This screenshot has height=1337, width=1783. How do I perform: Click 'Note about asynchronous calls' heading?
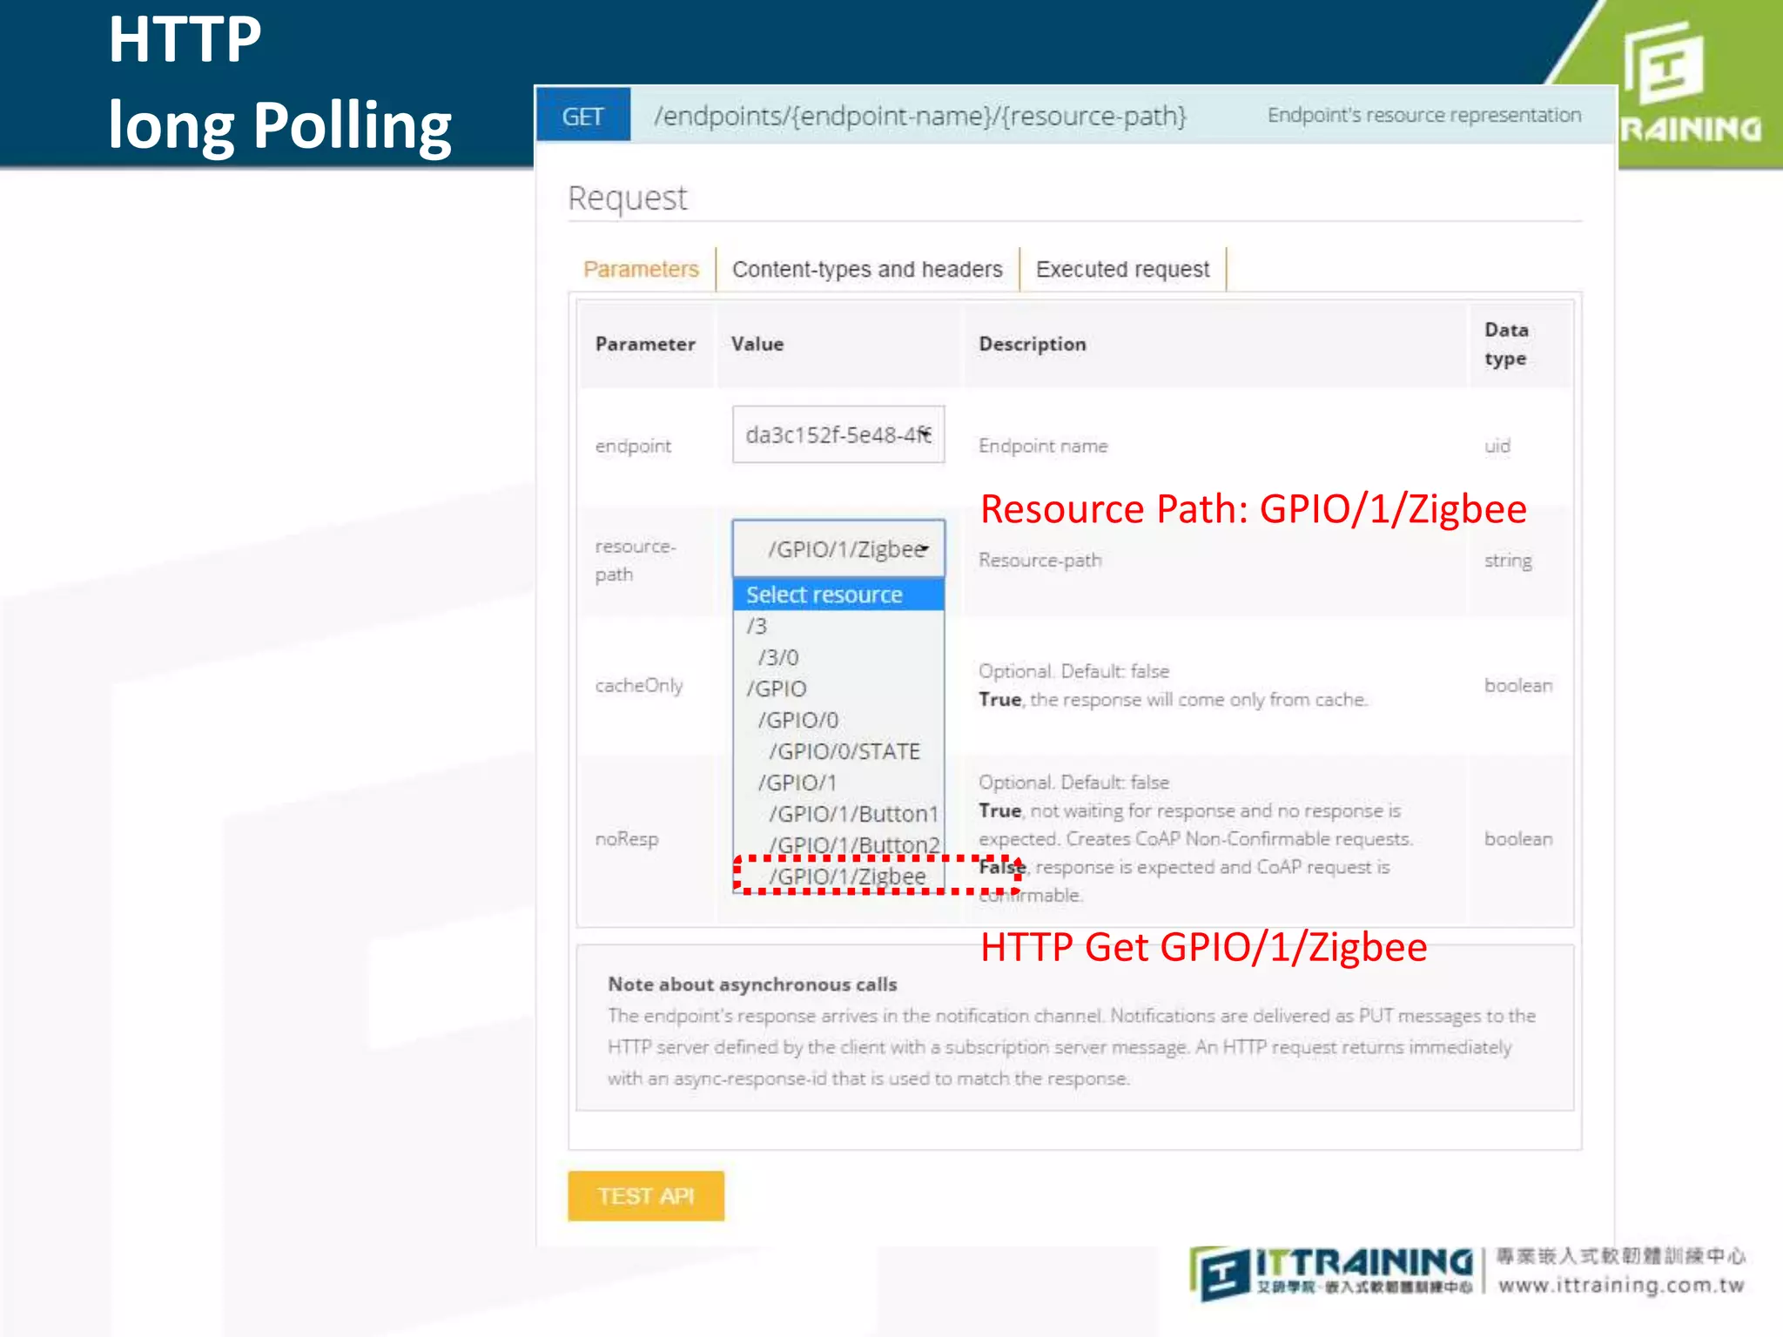tap(752, 984)
